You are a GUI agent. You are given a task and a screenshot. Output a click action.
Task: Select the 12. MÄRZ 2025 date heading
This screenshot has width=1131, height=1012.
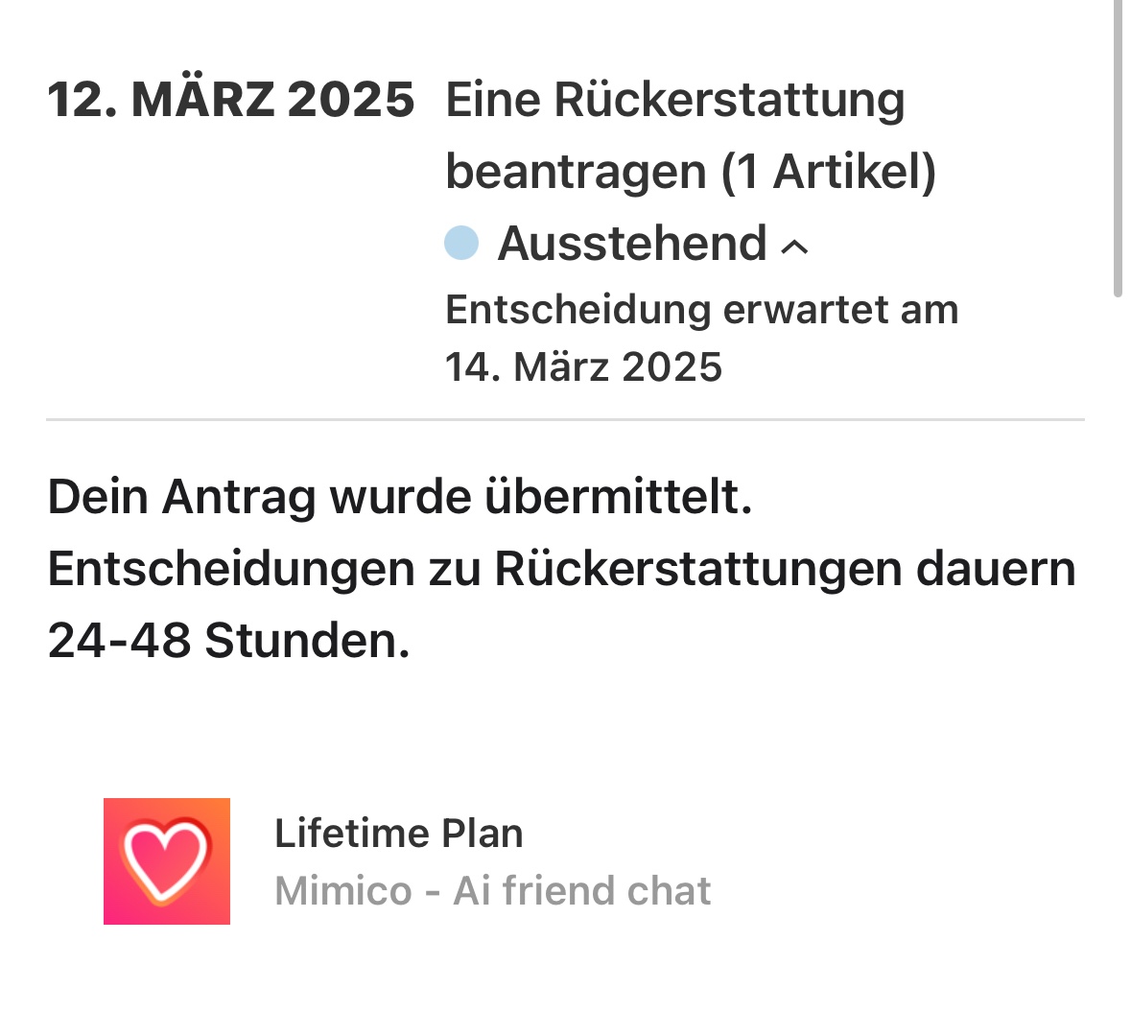point(230,100)
